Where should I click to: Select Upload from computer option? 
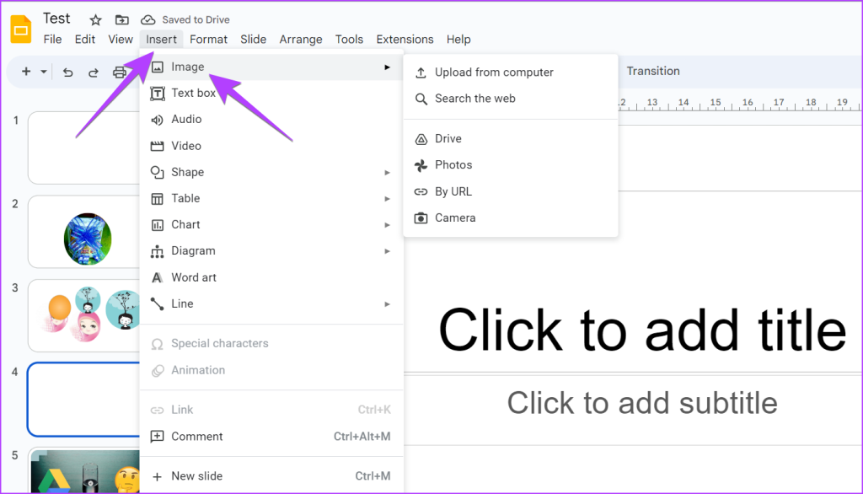(494, 72)
